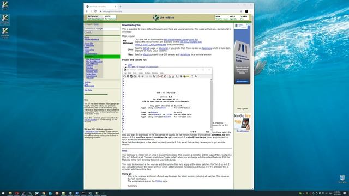Click Build tags icon in gVim toolbar
The image size is (349, 196).
click(x=184, y=76)
